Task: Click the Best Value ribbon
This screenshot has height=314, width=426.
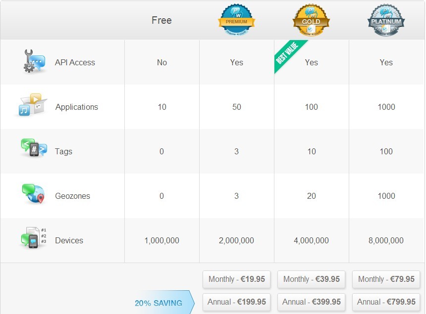Action: click(288, 55)
